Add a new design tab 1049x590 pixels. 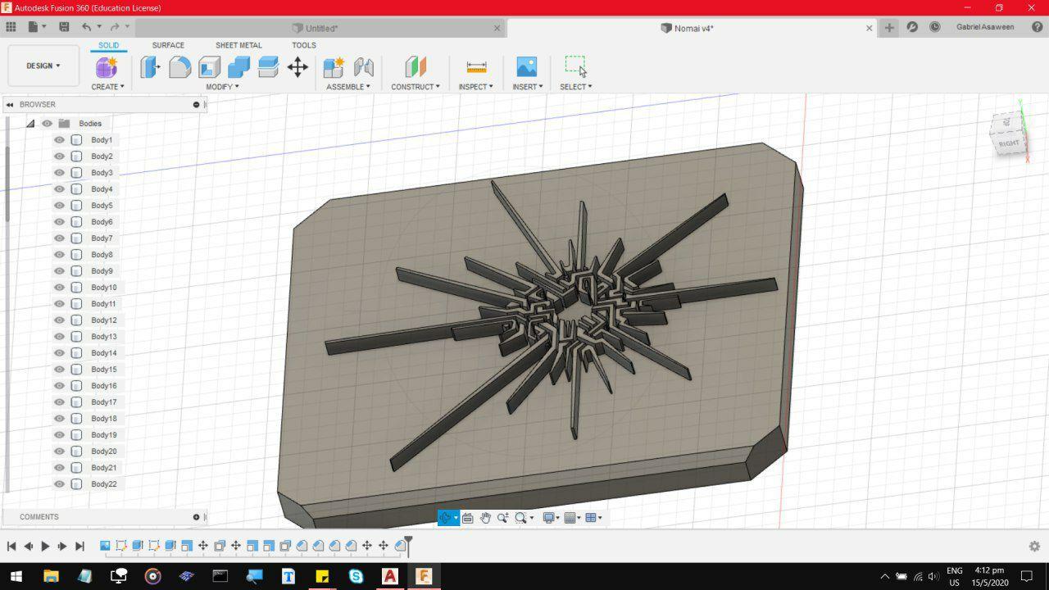click(x=889, y=27)
